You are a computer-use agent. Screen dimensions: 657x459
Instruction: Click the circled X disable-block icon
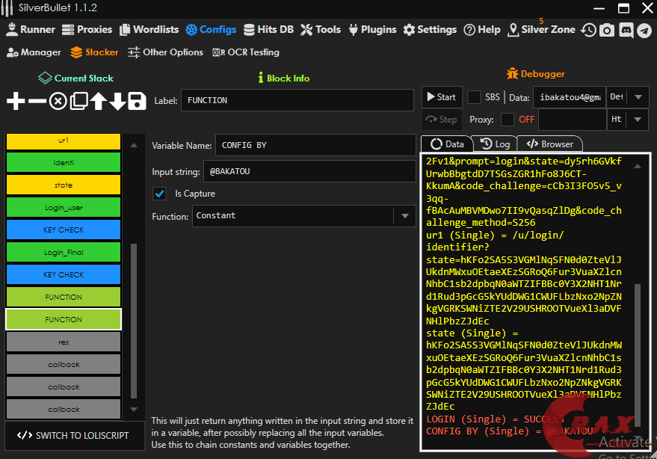[58, 101]
